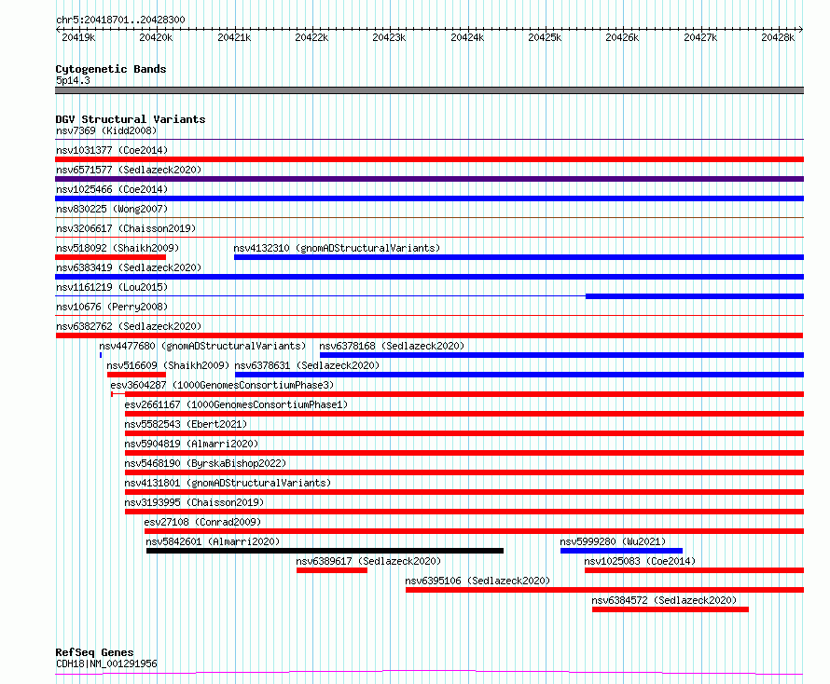Open the nsv6389617 (Sedlazeck2020) red bar
Screen dimensions: 830x684
click(332, 570)
